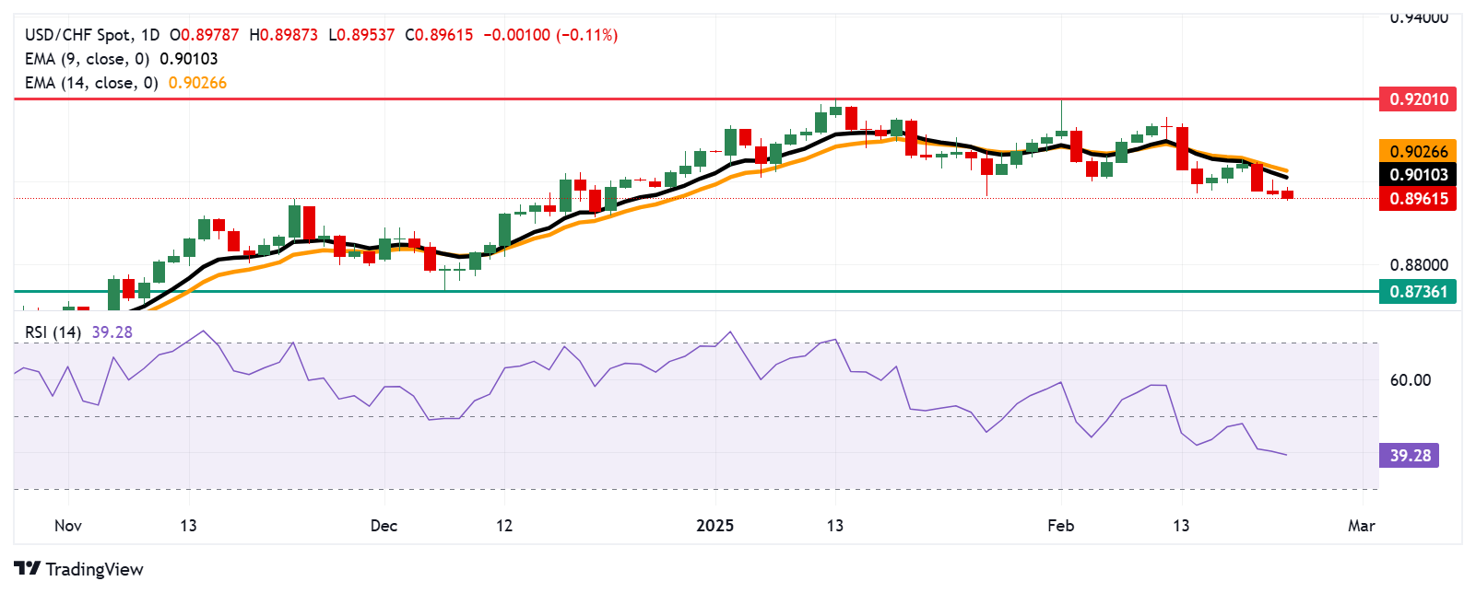Click the EMA (9, close, 0) indicator label
1476x593 pixels.
pos(88,59)
